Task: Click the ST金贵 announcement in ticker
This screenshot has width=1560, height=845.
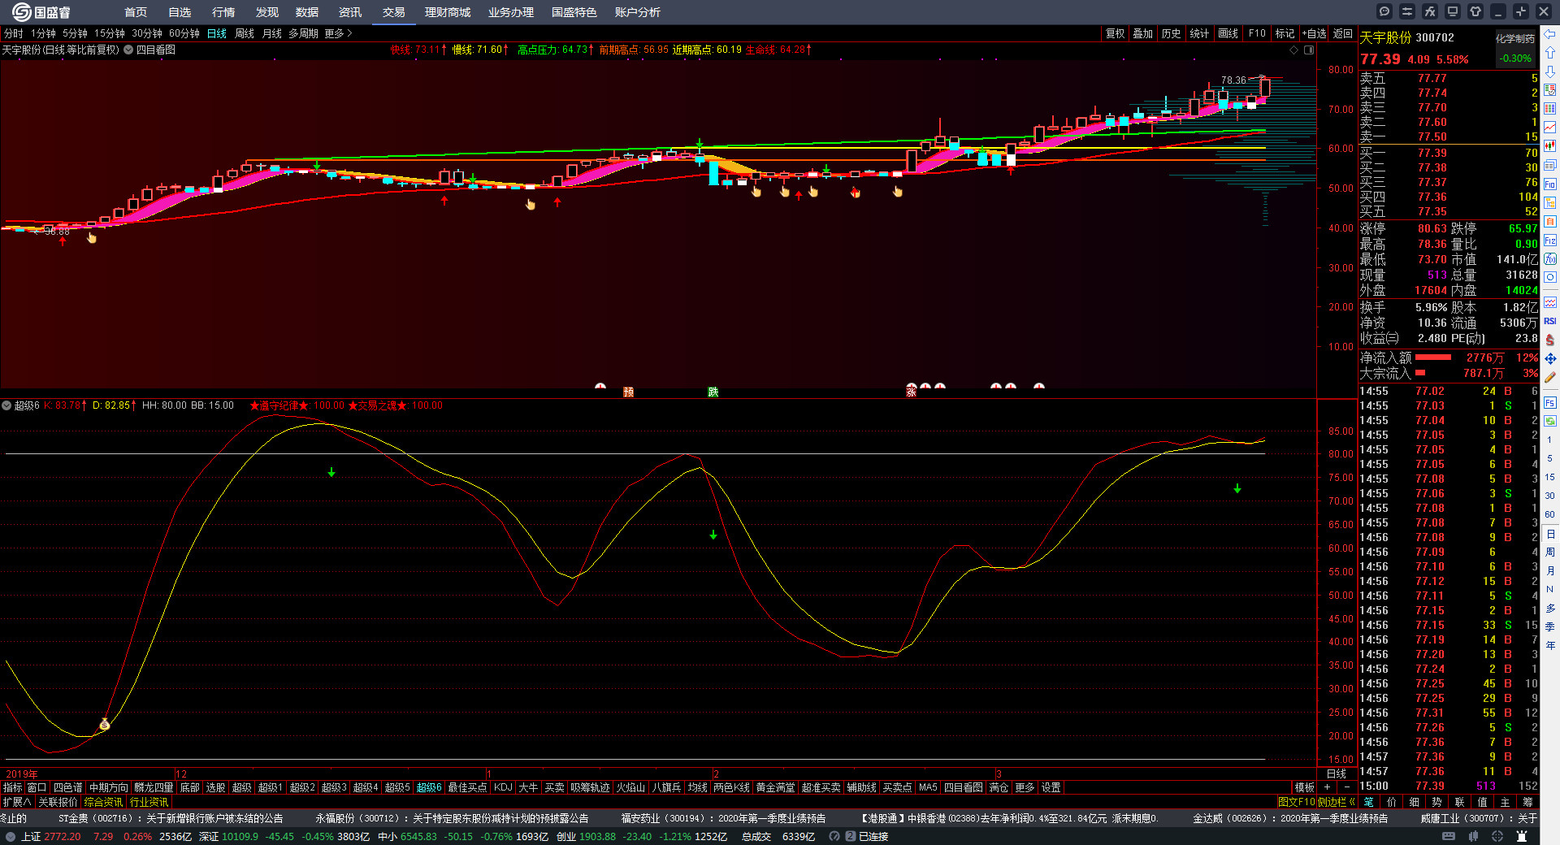Action: 171,818
